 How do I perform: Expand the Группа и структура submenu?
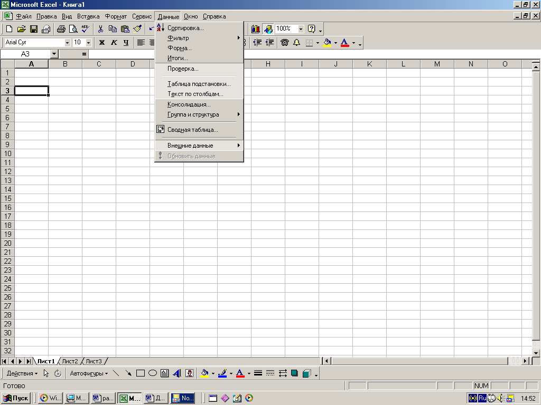tap(199, 114)
